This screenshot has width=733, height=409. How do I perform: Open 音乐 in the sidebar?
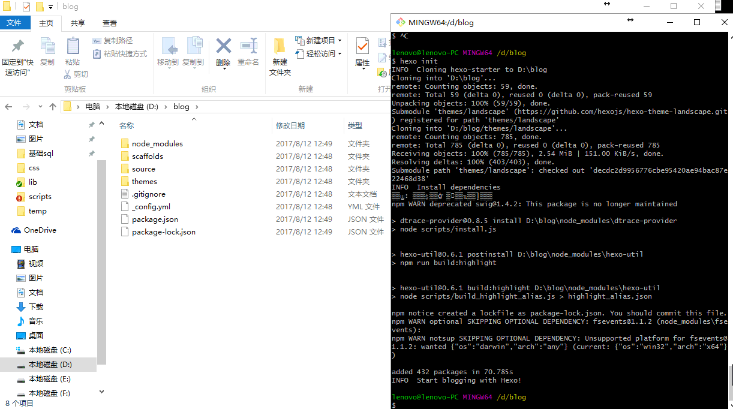[x=36, y=321]
